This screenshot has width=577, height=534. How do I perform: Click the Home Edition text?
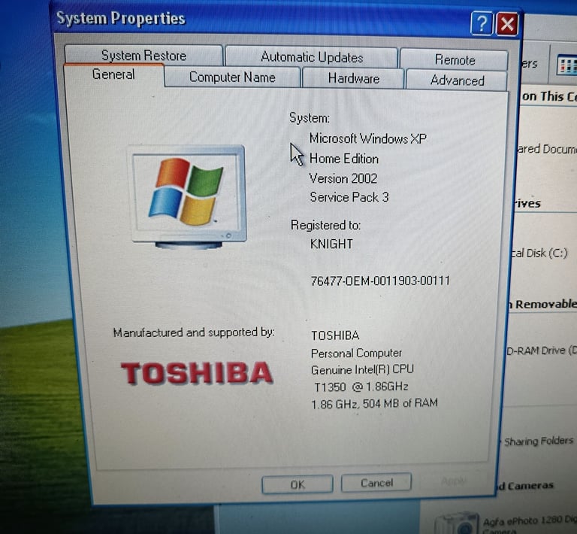[x=344, y=159]
